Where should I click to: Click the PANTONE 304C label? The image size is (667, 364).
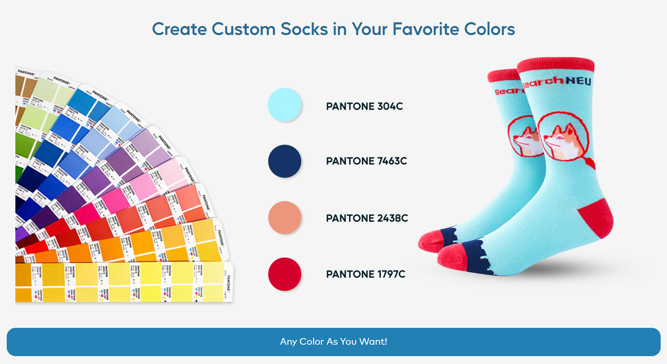pos(364,106)
